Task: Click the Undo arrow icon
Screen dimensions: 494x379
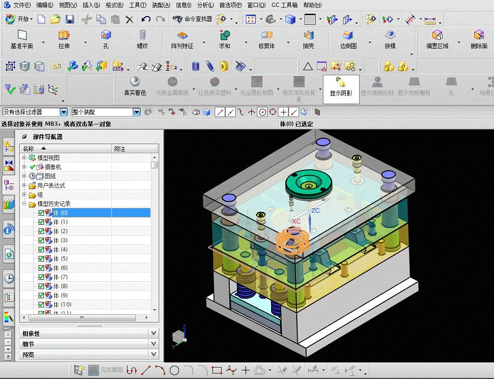Action: coord(146,20)
